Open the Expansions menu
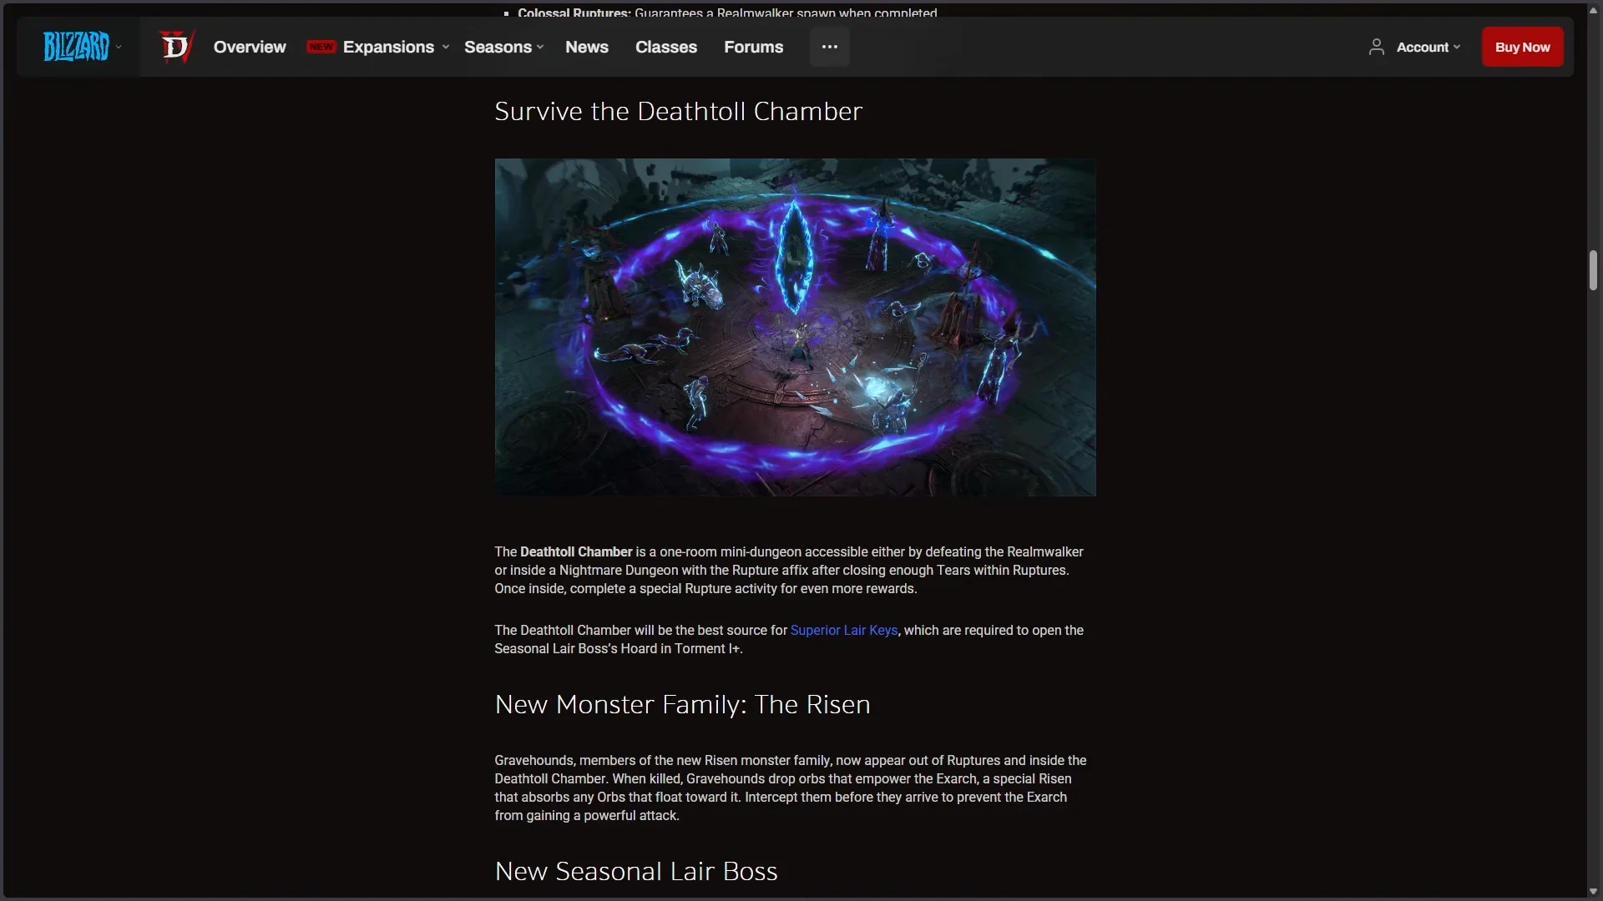The image size is (1603, 901). click(x=388, y=47)
